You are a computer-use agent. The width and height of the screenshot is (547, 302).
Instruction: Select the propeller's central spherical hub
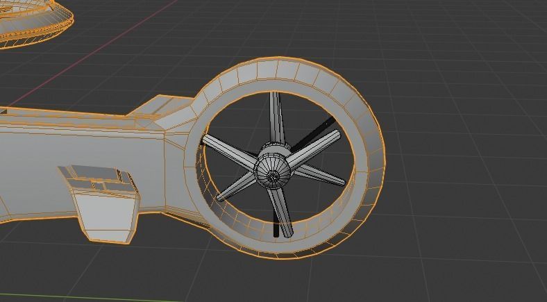pos(272,171)
